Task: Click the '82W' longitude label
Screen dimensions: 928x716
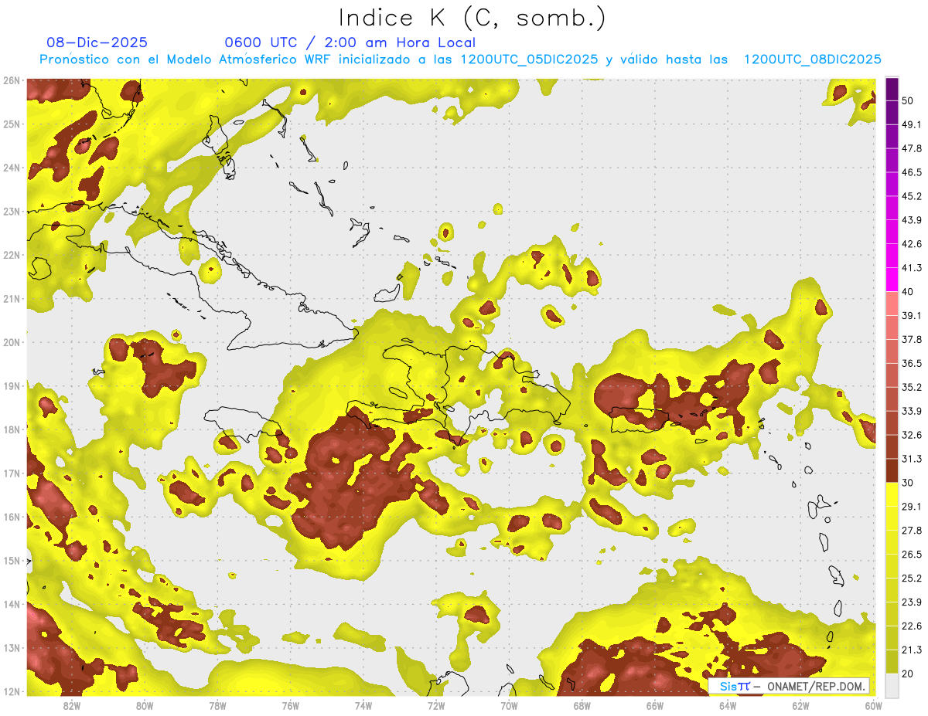Action: point(71,706)
